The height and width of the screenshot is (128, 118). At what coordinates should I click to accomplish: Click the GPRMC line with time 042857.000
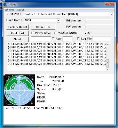tap(57, 60)
